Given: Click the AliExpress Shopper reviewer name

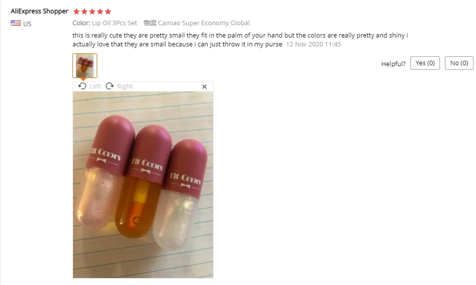Looking at the screenshot, I should click(39, 11).
